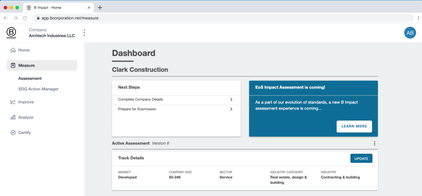Click the Home house icon in sidebar

(x=13, y=50)
